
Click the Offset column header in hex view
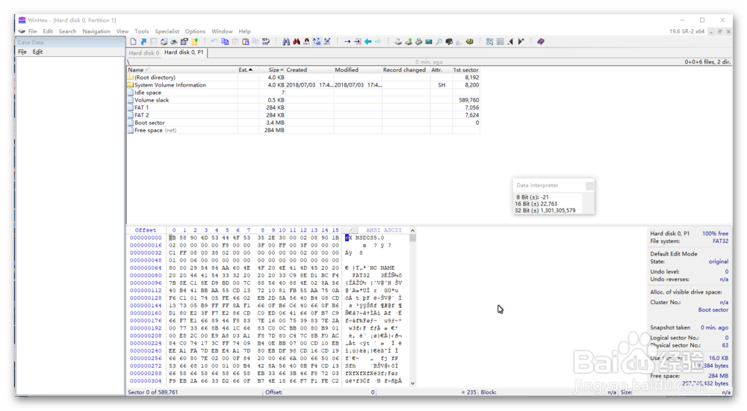pos(146,230)
